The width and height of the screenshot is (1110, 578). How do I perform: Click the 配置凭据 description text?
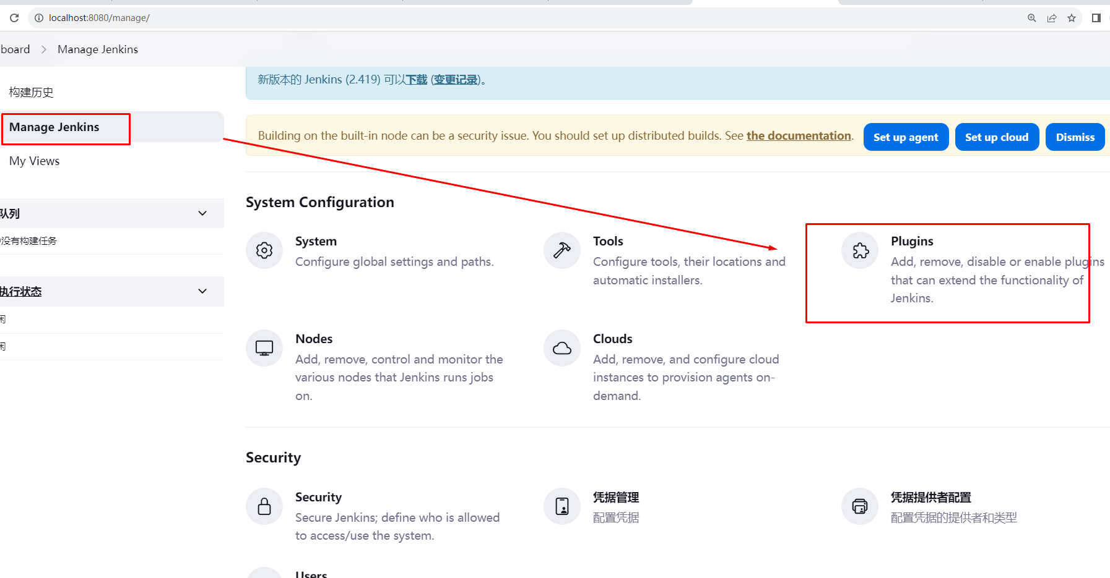pyautogui.click(x=616, y=517)
